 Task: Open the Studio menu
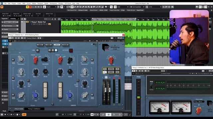[46, 4]
